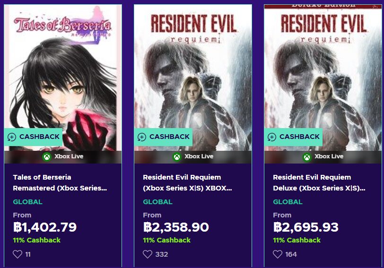
Task: Click the ฿1,402.79 price
Action: (44, 227)
